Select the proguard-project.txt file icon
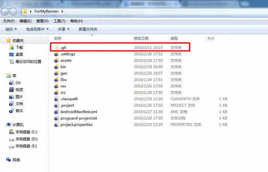The width and height of the screenshot is (268, 172). [x=57, y=118]
